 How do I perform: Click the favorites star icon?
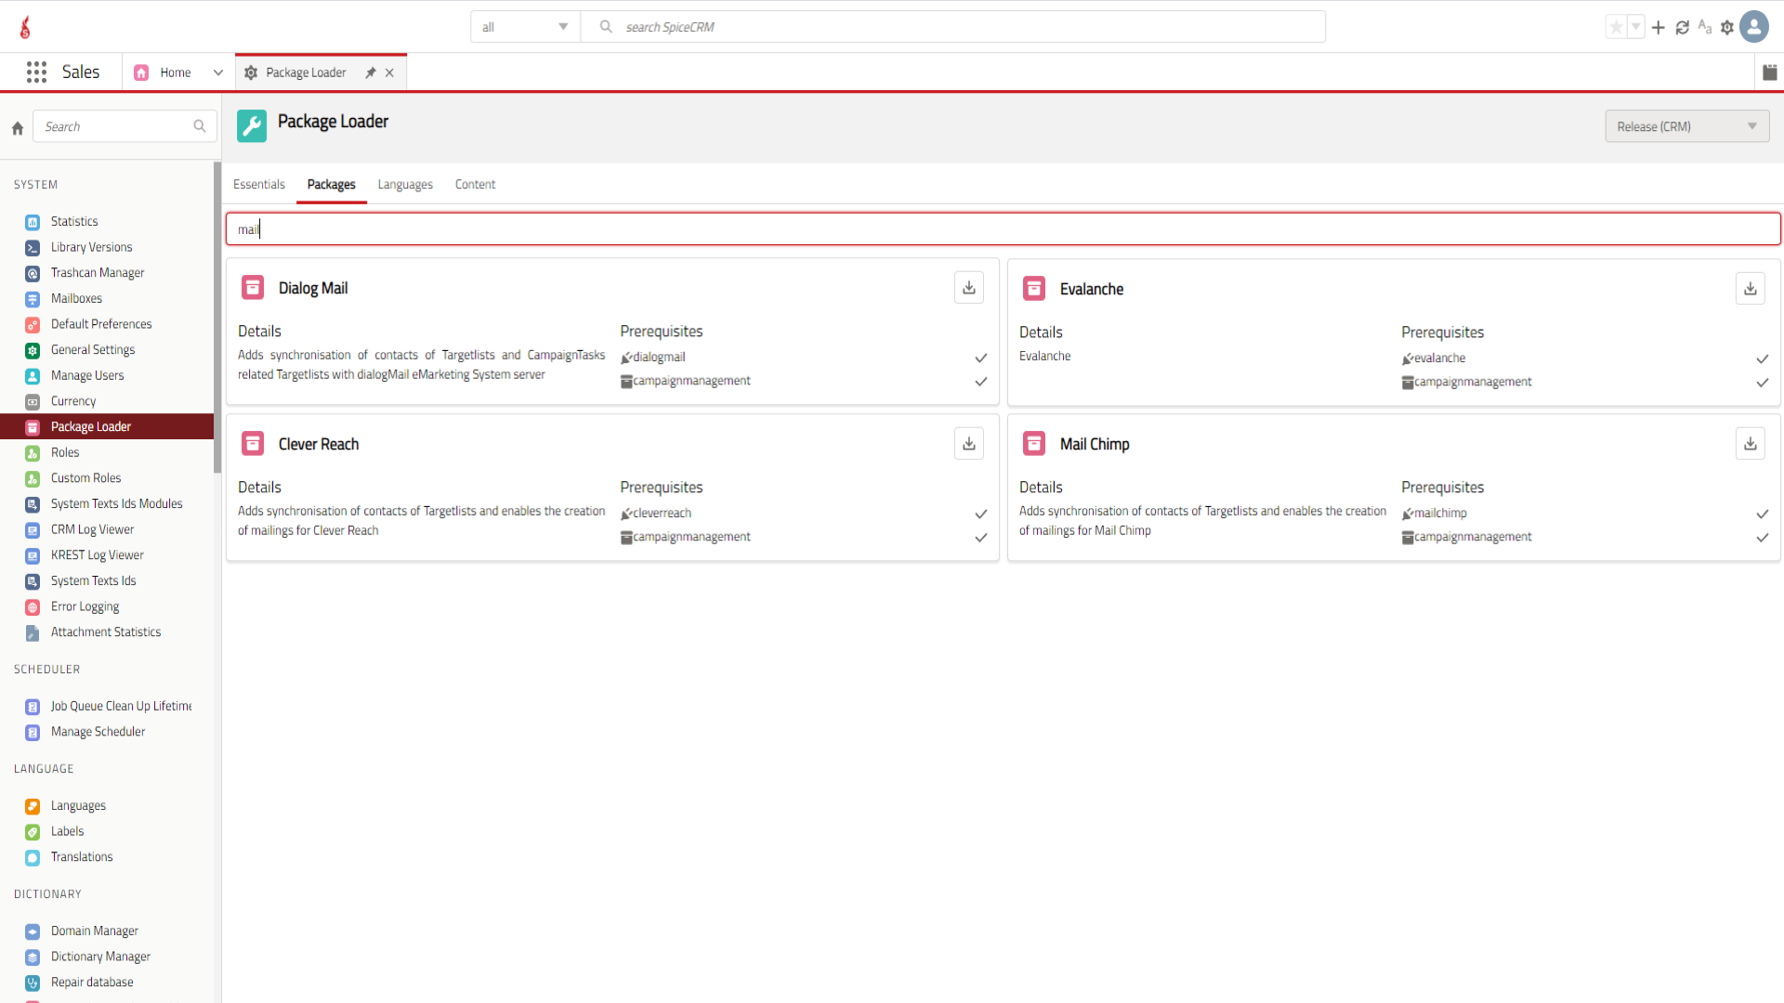tap(1616, 27)
